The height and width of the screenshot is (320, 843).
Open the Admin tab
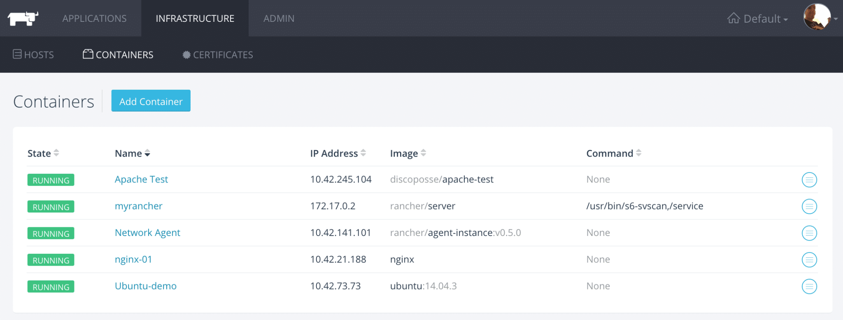point(279,19)
